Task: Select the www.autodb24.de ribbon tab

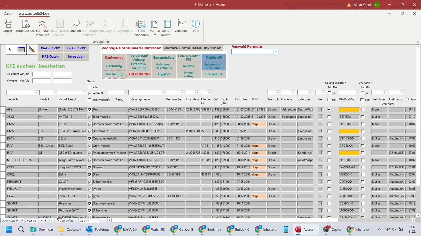Action: pos(34,14)
